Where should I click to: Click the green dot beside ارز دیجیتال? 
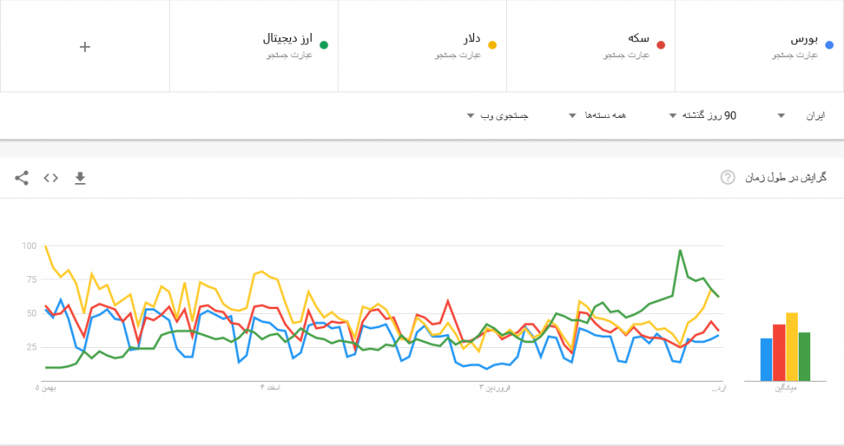pyautogui.click(x=324, y=45)
